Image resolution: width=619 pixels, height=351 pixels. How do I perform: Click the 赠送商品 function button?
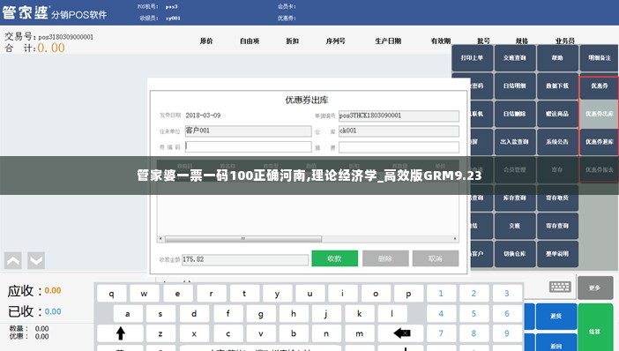coord(557,114)
